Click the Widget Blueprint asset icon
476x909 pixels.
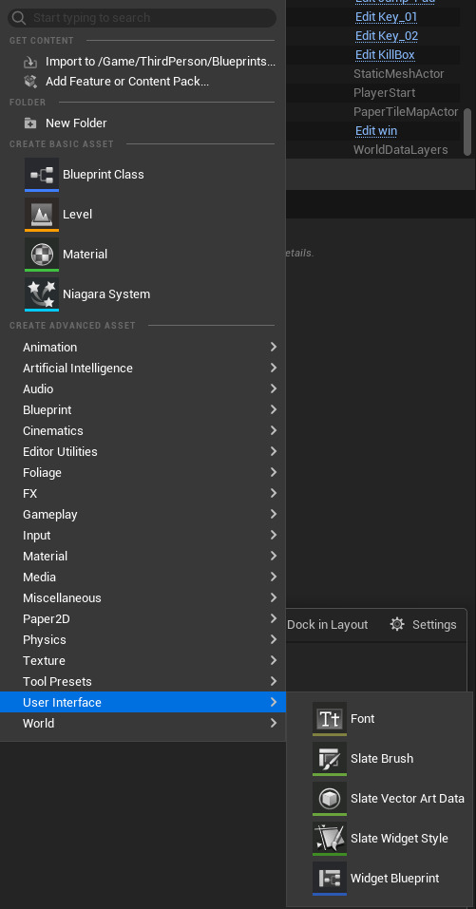tap(330, 879)
